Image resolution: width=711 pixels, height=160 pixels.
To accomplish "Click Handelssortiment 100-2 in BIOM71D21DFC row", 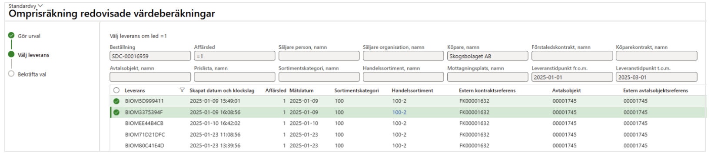I will point(399,135).
